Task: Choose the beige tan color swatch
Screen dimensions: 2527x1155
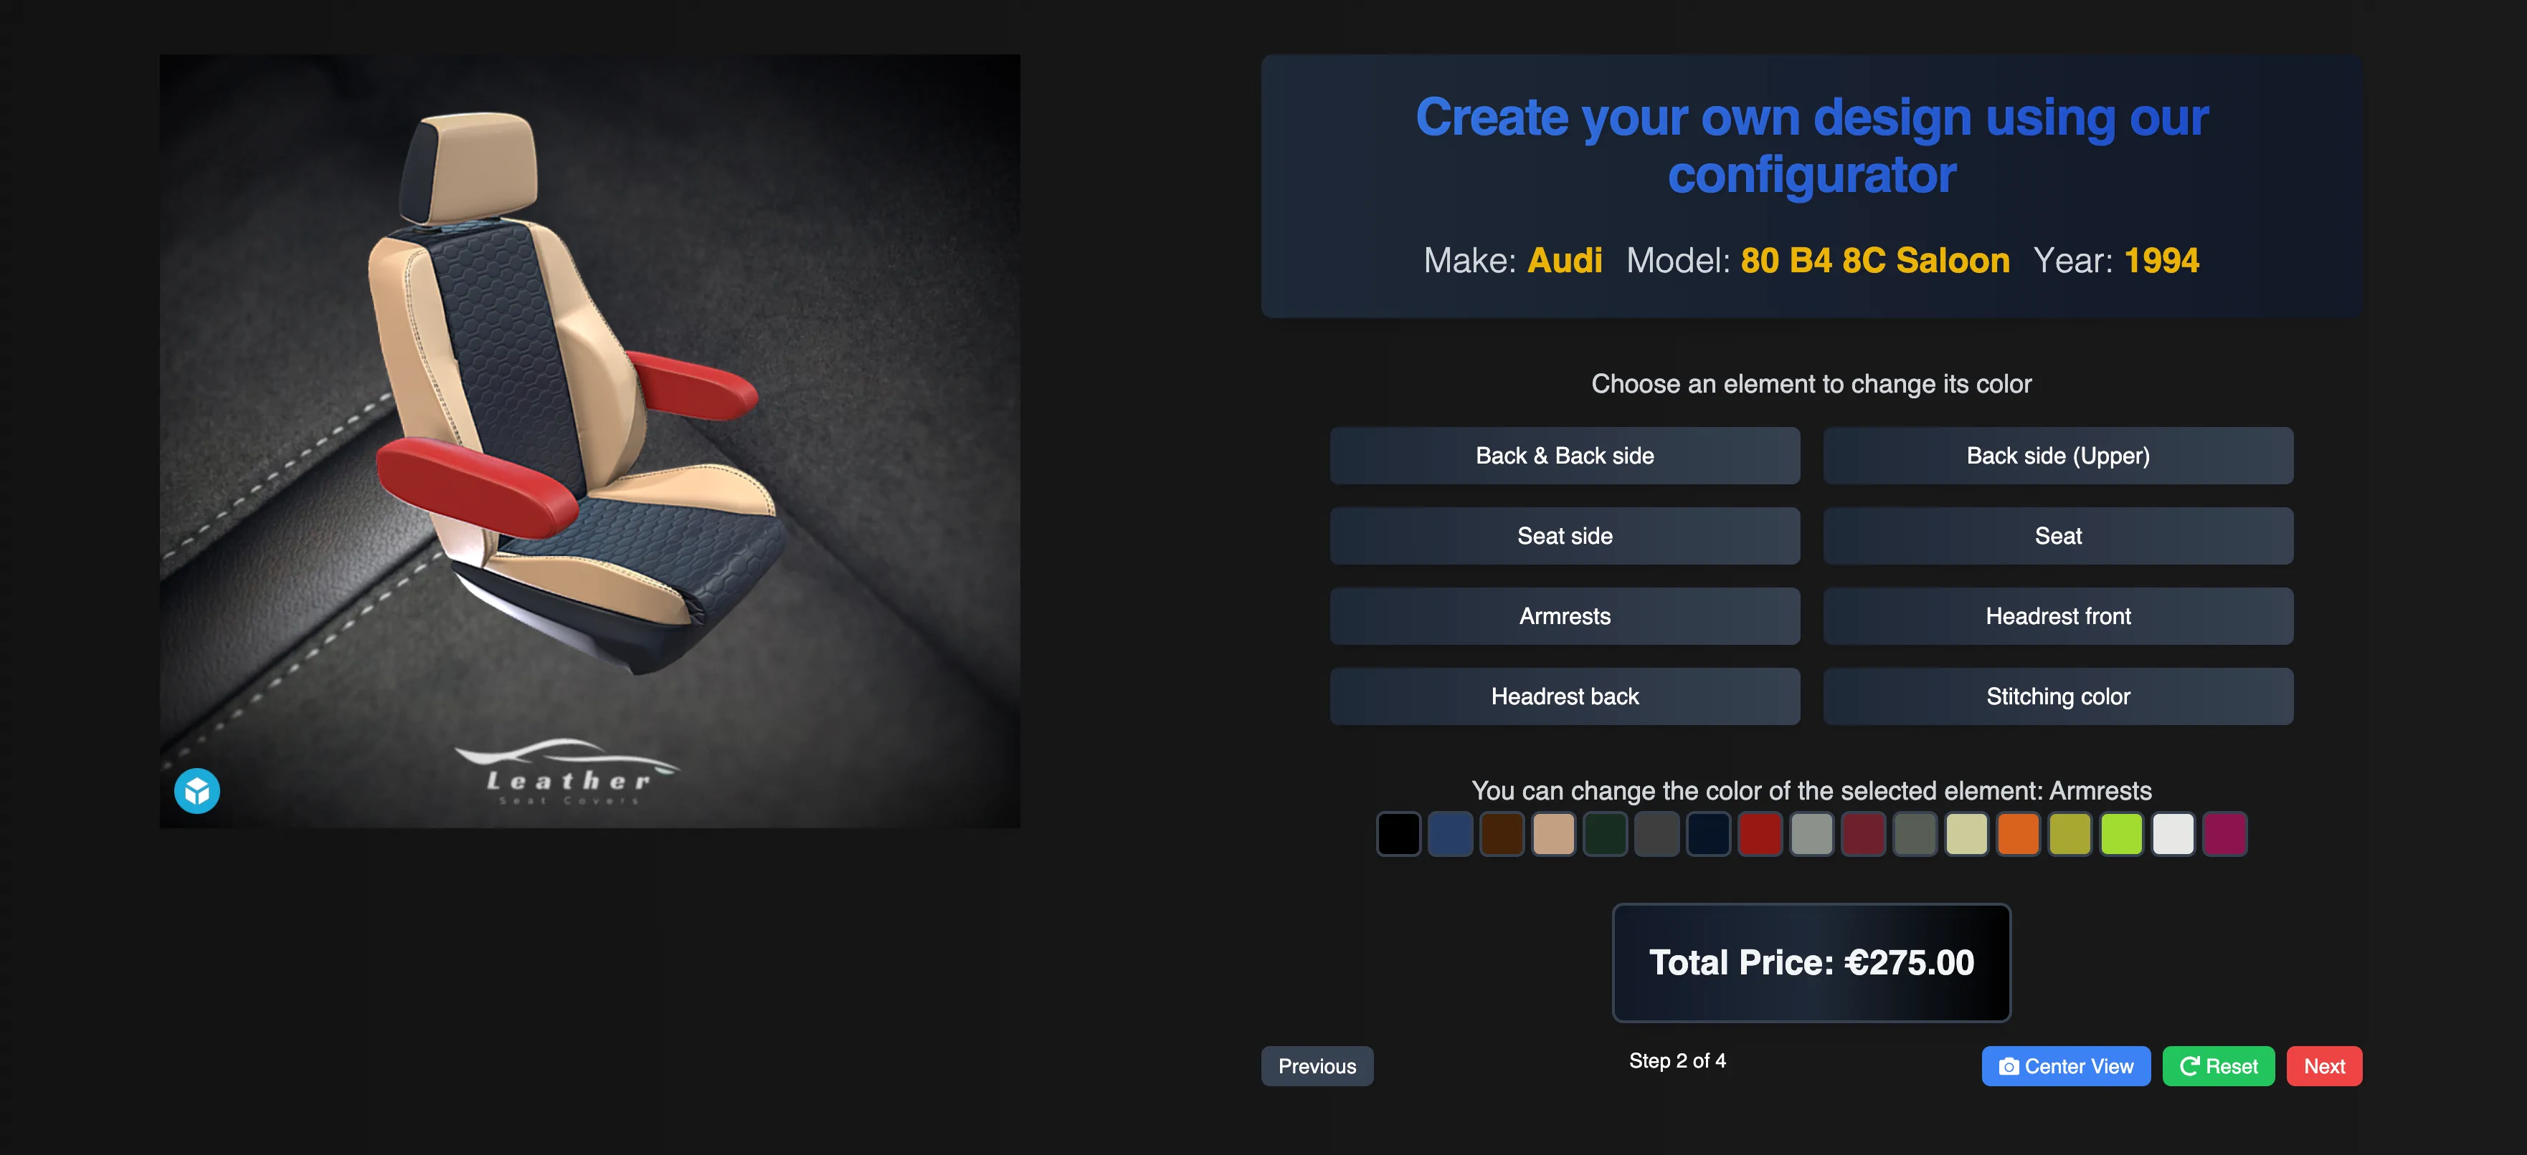Action: pyautogui.click(x=1553, y=833)
